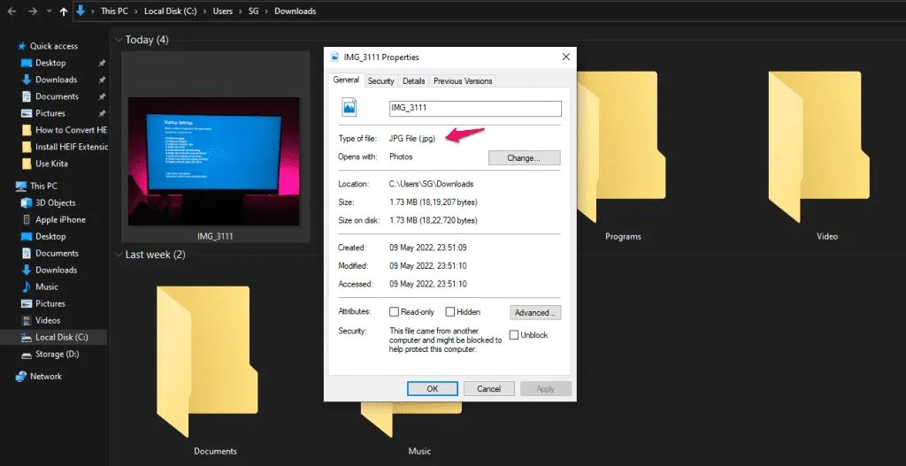Click the image file icon in Properties
Viewport: 906px width, 466px height.
(349, 107)
